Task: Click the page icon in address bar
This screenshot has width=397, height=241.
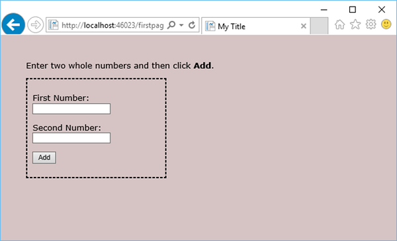Action: point(54,25)
